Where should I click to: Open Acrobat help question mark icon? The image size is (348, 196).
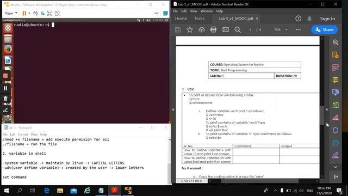click(299, 19)
